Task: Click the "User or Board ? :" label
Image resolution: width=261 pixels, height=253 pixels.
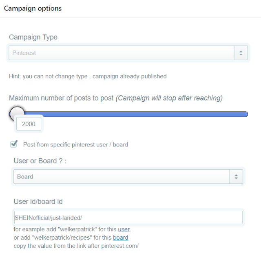Action: (x=40, y=161)
